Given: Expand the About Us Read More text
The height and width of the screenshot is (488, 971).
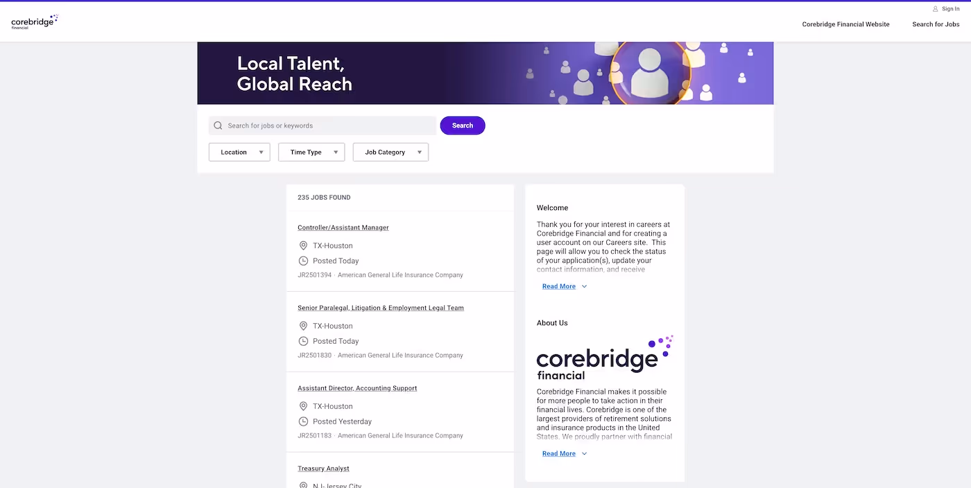Looking at the screenshot, I should tap(559, 453).
